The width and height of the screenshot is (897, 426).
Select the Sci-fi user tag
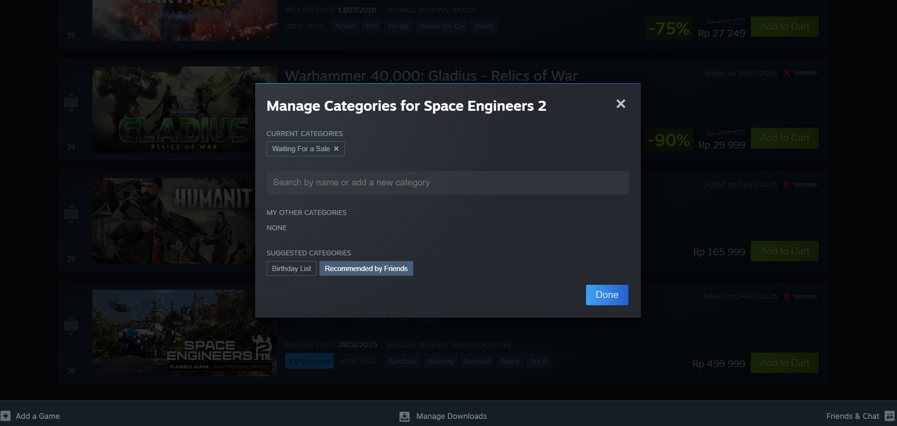[538, 361]
